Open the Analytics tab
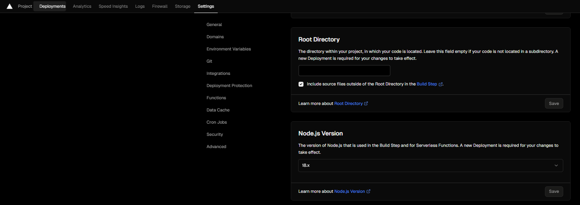The width and height of the screenshot is (580, 205). (82, 6)
